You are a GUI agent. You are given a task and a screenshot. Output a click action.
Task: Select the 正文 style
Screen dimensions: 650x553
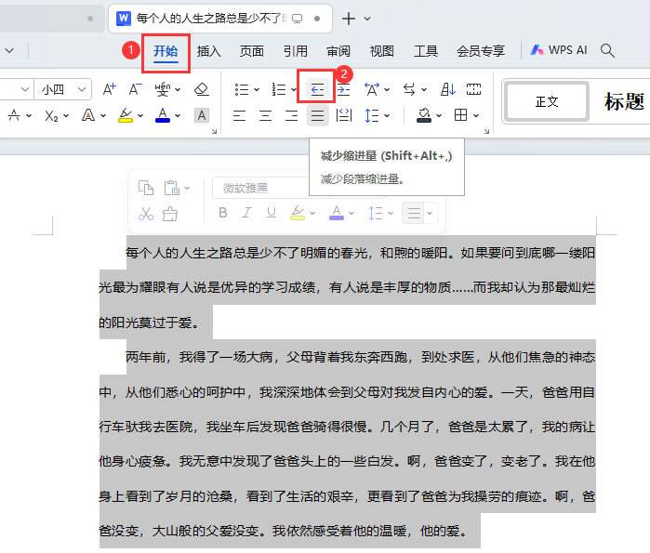[547, 101]
